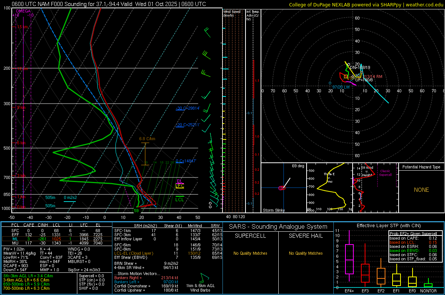Screen dimensions: 445x295
Task: Click the Eff Shear (EBWD) row
Action: pos(168,258)
